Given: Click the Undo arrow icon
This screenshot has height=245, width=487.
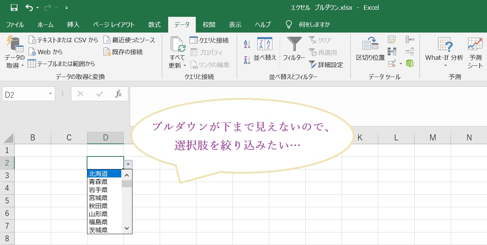Looking at the screenshot, I should [x=29, y=8].
